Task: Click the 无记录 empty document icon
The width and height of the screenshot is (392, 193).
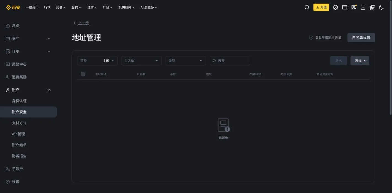Action: pos(223,125)
